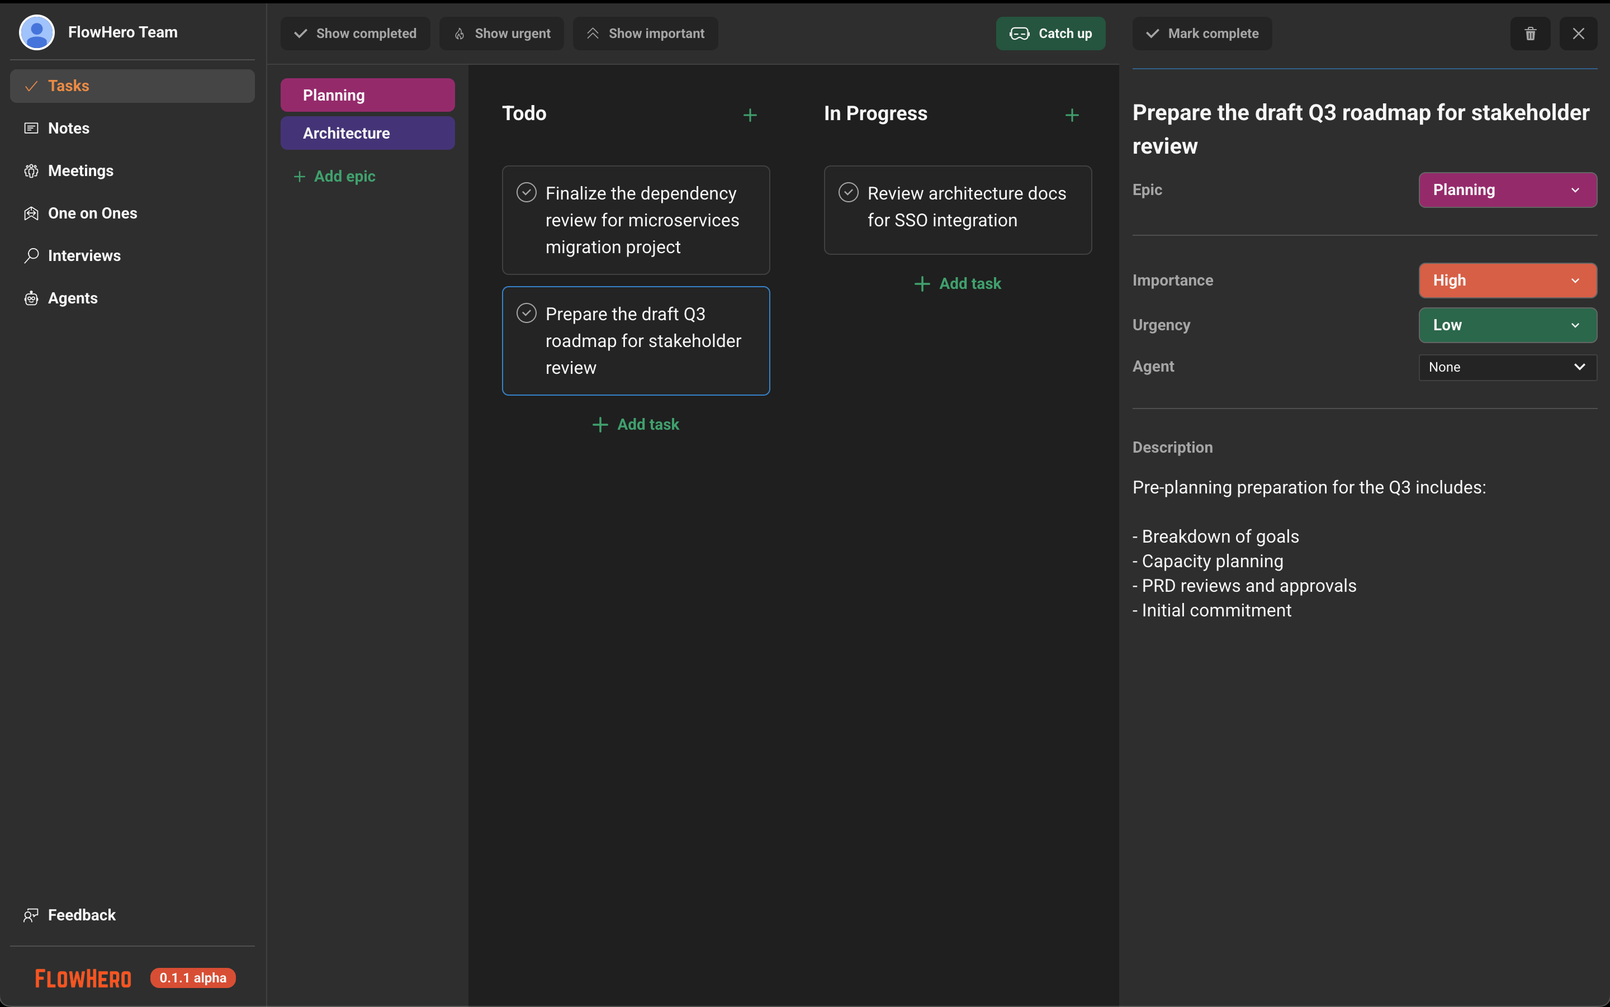The height and width of the screenshot is (1007, 1610).
Task: Click the trash delete task icon
Action: click(1529, 34)
